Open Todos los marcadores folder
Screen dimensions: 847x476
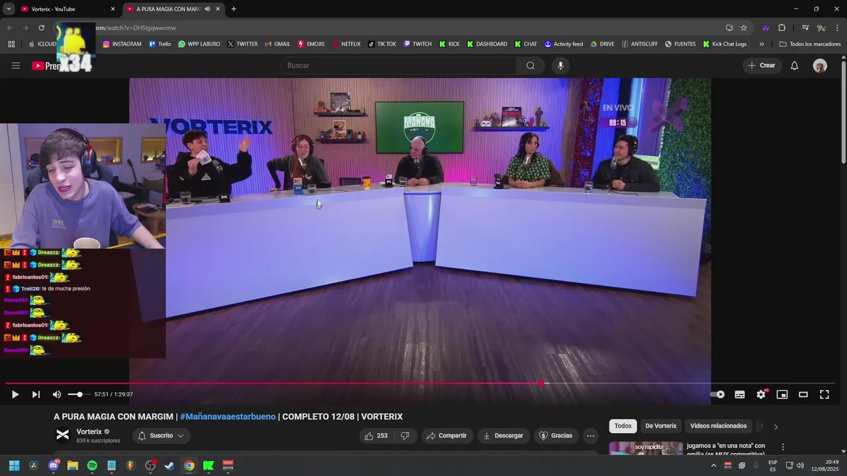pyautogui.click(x=810, y=44)
